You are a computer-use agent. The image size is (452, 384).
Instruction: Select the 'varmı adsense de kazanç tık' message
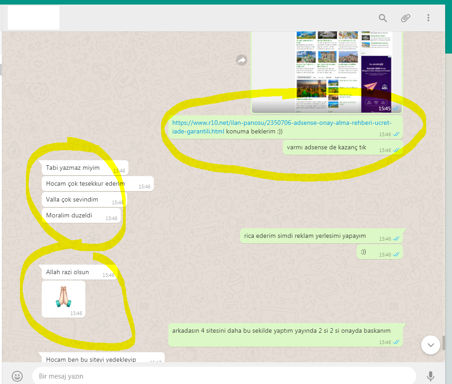[343, 148]
